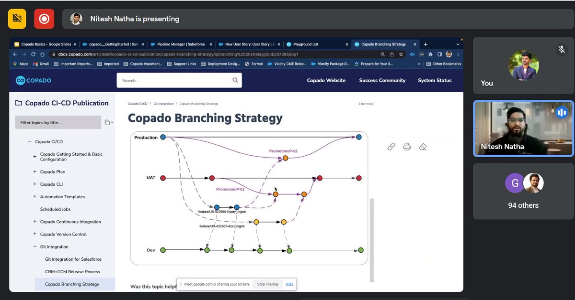Show hidden bookmarks with the » overflow

[420, 64]
